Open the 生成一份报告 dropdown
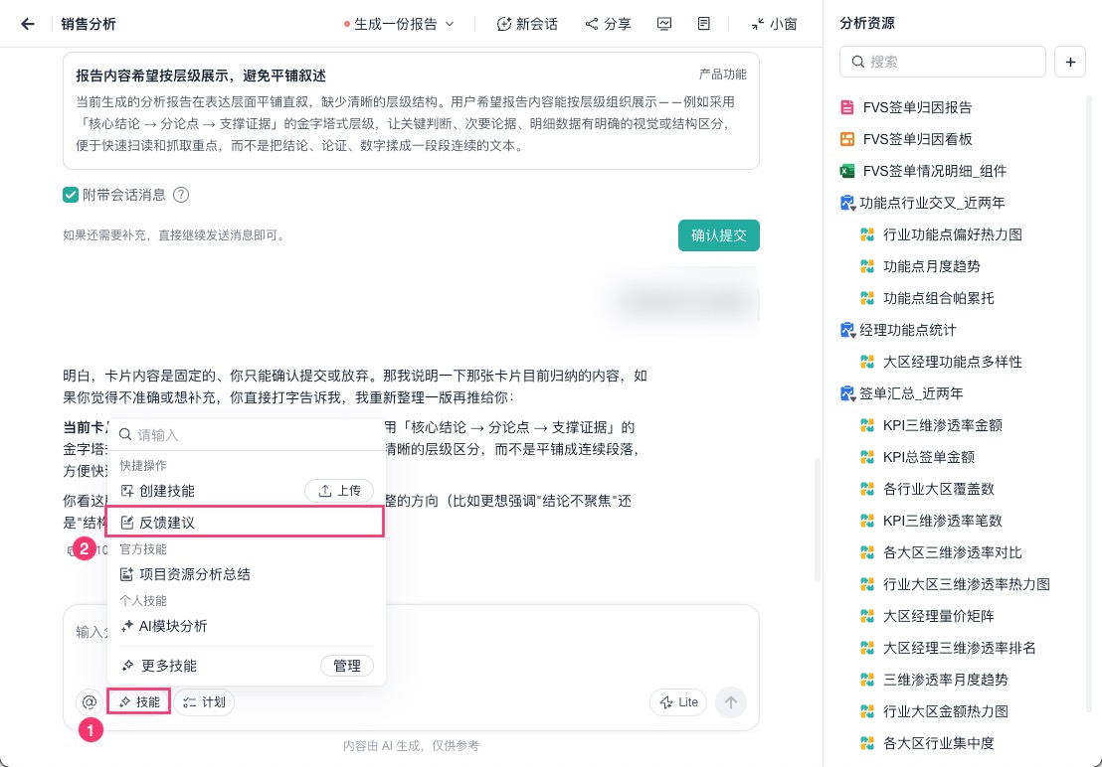Image resolution: width=1102 pixels, height=767 pixels. coord(399,24)
